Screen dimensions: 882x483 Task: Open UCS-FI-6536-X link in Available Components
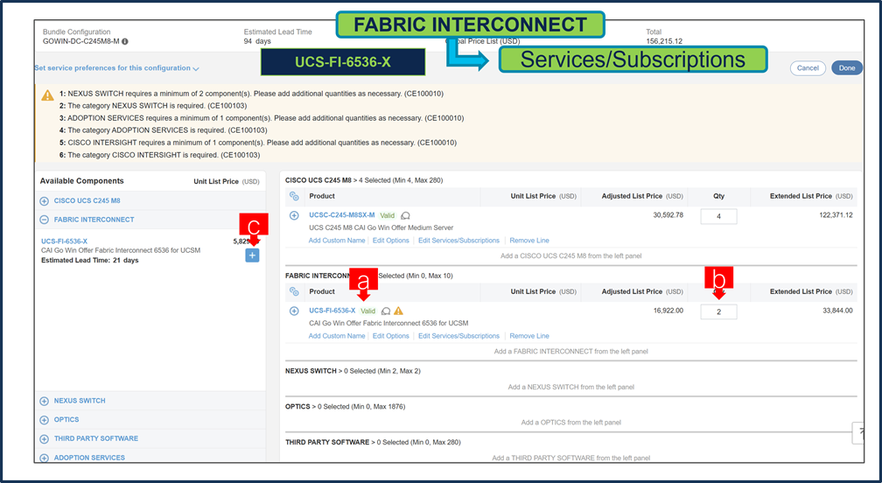click(x=64, y=241)
